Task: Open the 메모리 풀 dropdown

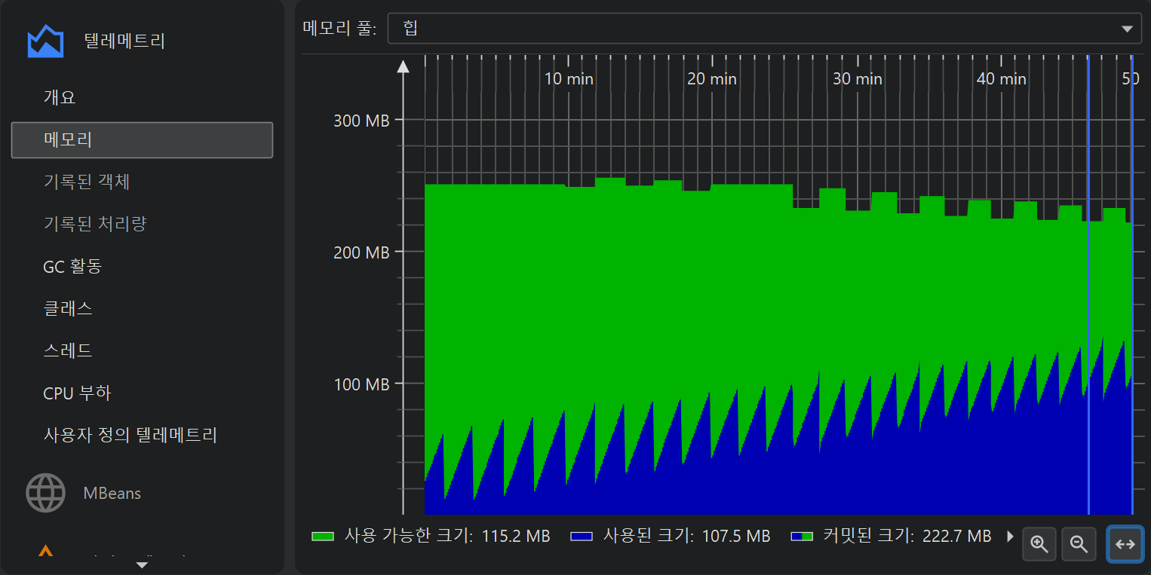Action: coord(762,29)
